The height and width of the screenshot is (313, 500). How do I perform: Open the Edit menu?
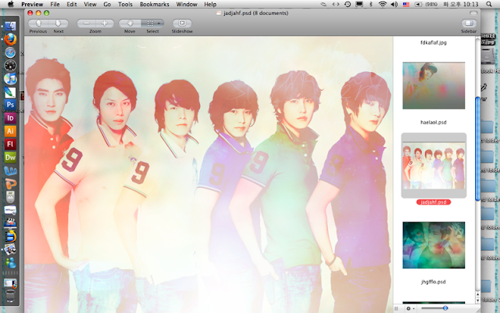tap(72, 4)
